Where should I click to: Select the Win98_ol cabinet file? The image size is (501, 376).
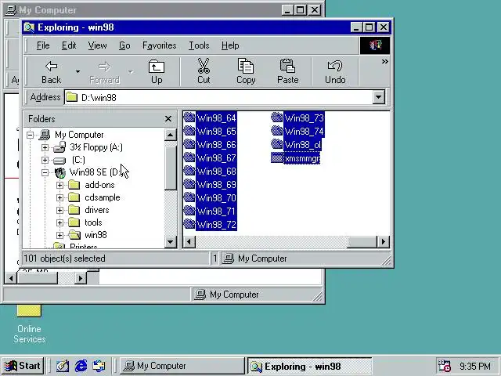[x=296, y=145]
